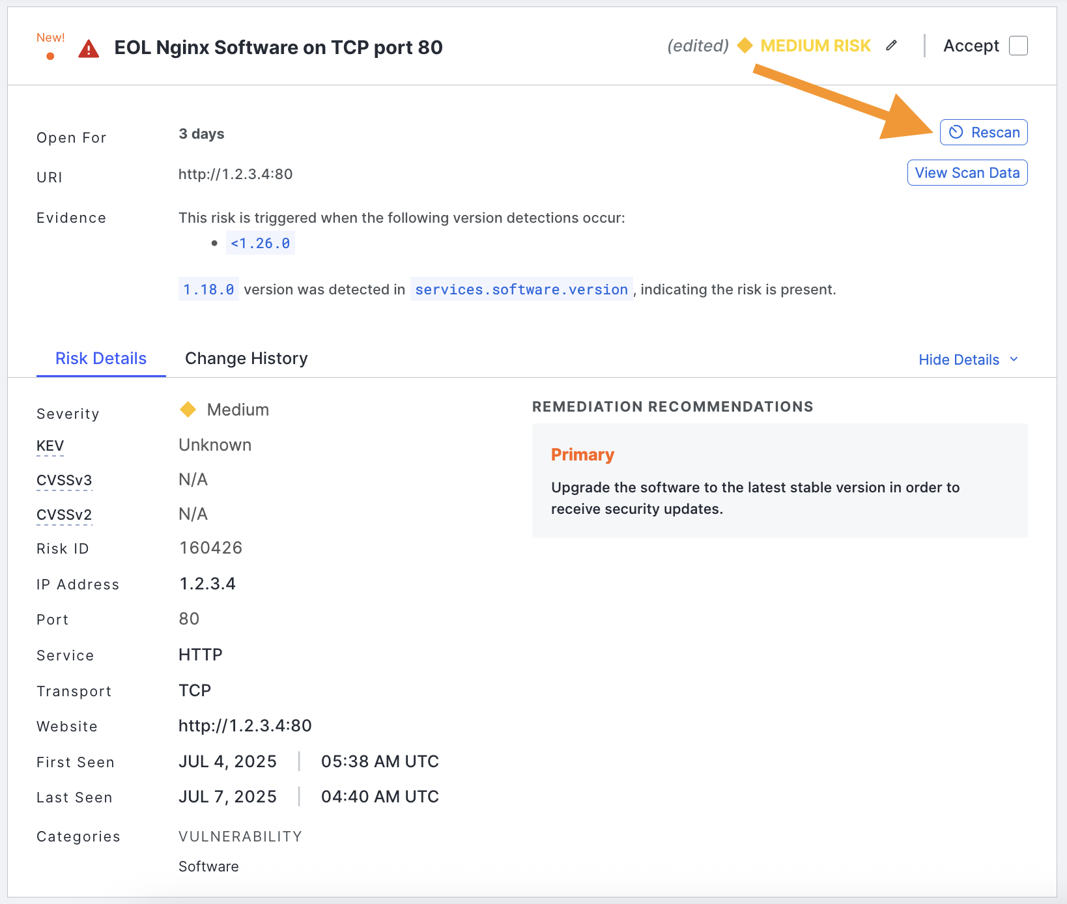1067x904 pixels.
Task: Click the New! badge with orange dot
Action: pyautogui.click(x=51, y=46)
